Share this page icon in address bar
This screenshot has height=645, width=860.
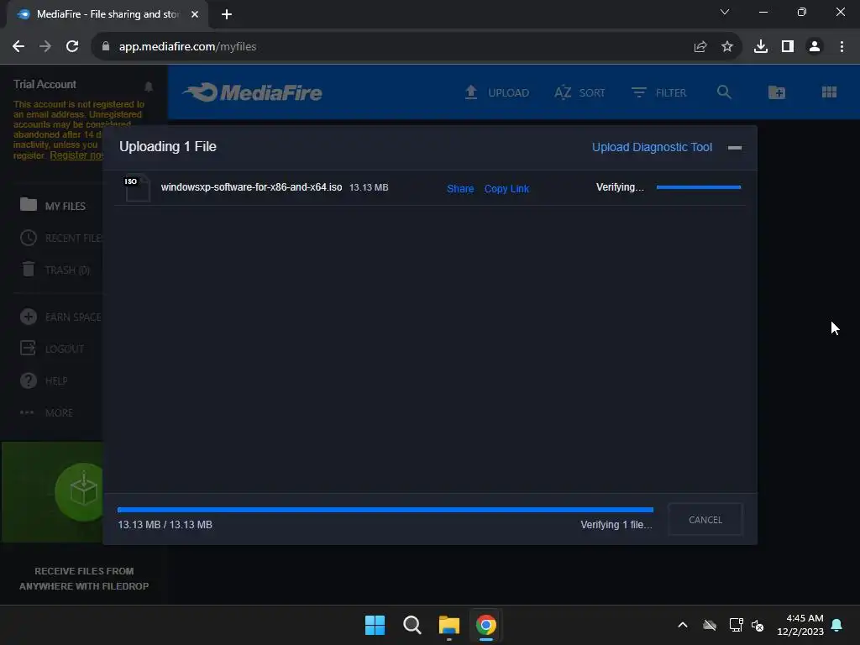pos(700,47)
